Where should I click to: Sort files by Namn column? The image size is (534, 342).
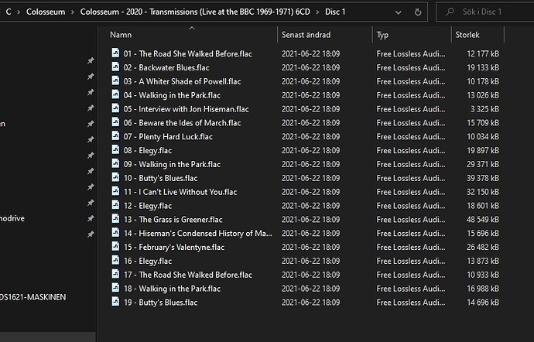121,35
